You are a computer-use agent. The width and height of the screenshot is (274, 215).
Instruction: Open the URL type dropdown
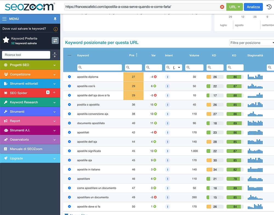(x=234, y=7)
